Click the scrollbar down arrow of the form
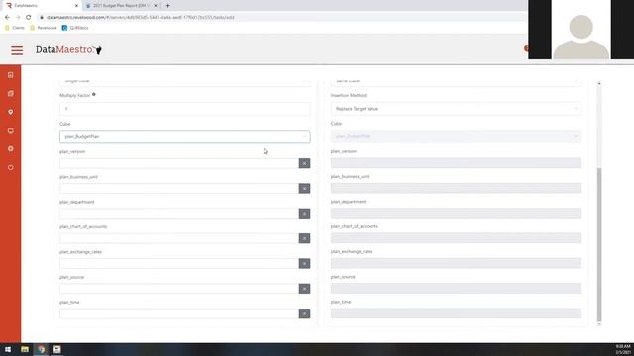The image size is (634, 356). point(599,323)
